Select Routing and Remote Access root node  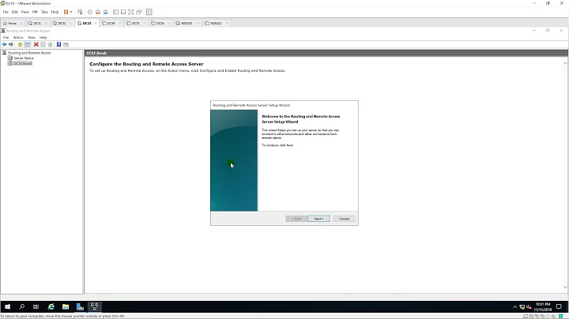click(x=29, y=53)
